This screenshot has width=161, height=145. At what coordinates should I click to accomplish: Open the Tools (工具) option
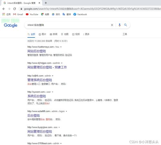tap(125, 34)
